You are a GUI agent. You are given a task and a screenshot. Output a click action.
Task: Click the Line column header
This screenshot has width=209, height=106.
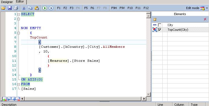[x=164, y=105]
